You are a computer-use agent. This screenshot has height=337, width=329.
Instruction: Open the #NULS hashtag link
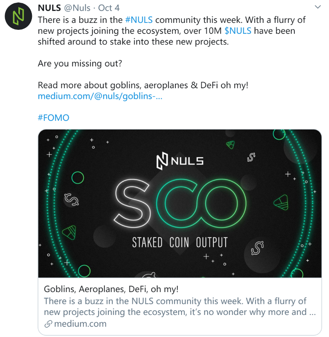click(x=139, y=20)
